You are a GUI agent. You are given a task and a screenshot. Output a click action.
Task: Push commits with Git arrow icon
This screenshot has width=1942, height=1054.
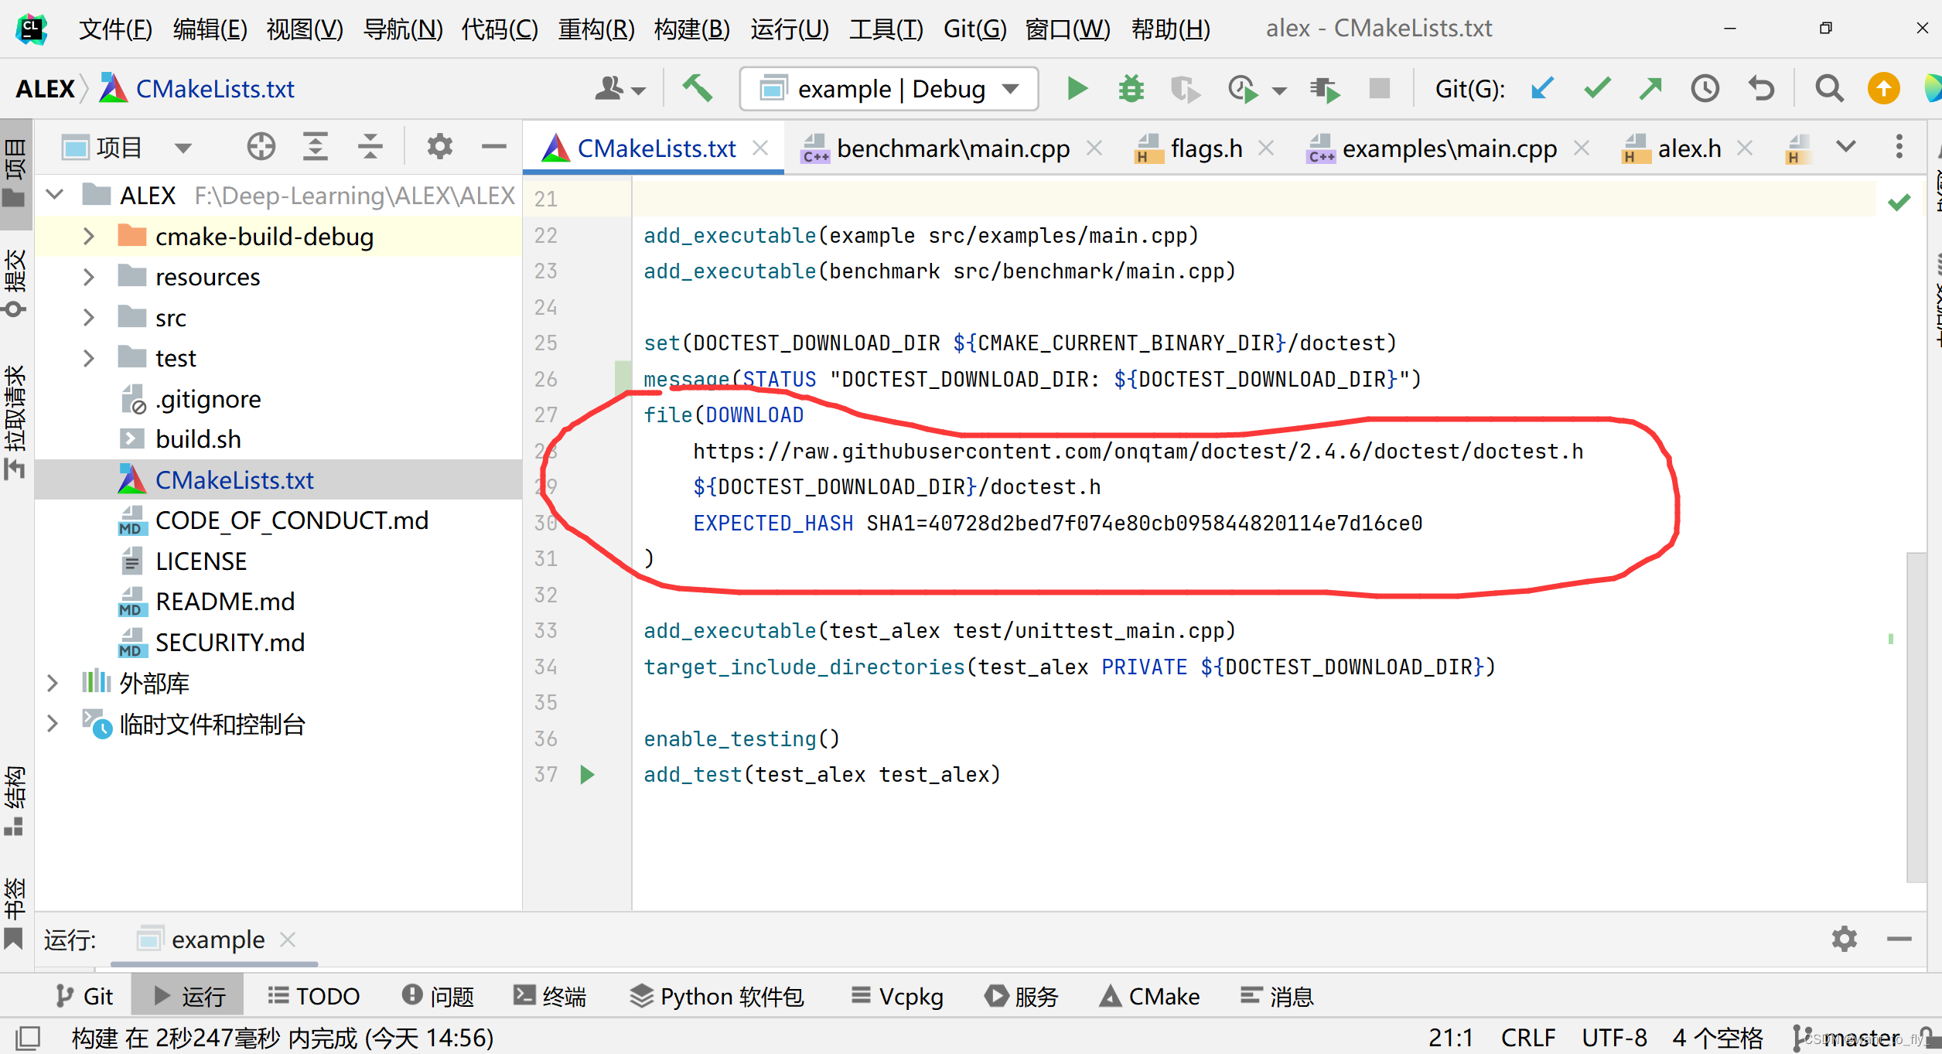point(1650,89)
